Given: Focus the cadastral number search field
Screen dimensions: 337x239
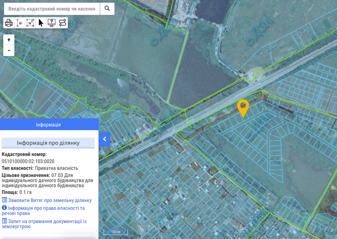Looking at the screenshot, I should [x=52, y=9].
